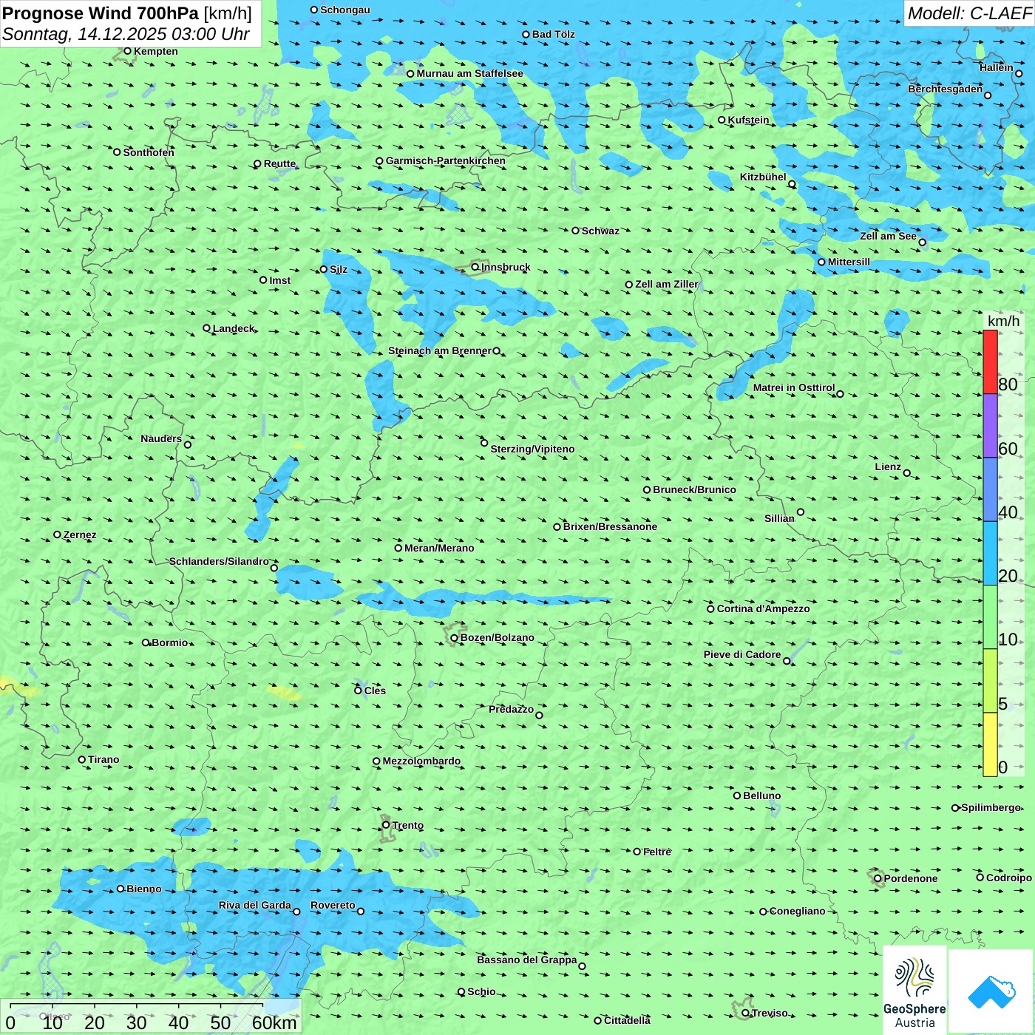The height and width of the screenshot is (1035, 1035).
Task: Click the Lienz city marker
Action: coord(907,473)
